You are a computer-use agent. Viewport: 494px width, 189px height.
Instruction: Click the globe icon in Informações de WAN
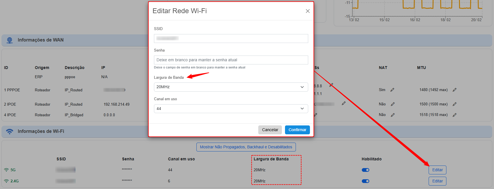tap(10, 40)
